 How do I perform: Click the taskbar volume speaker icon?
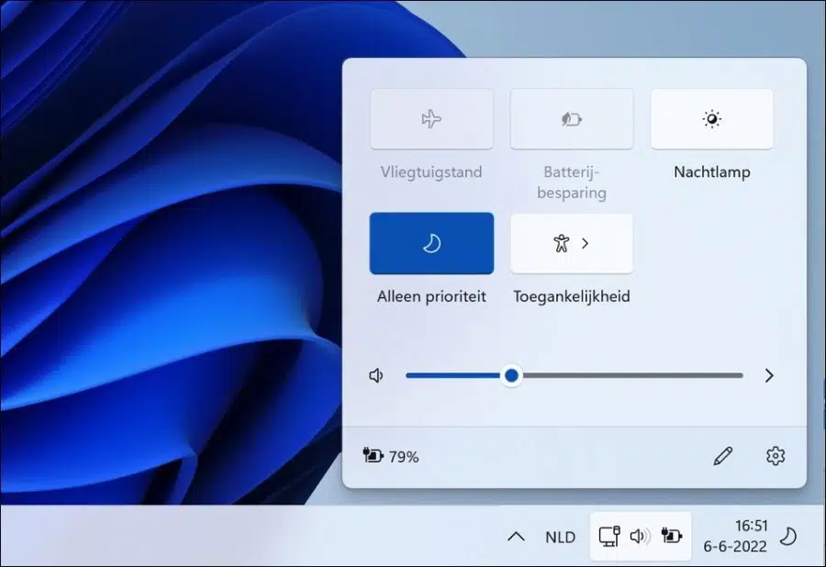tap(640, 537)
